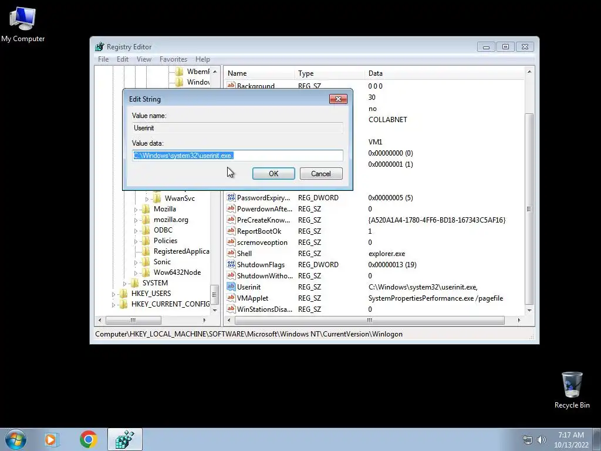Open the My Computer desktop icon
The image size is (601, 451).
coord(23,25)
